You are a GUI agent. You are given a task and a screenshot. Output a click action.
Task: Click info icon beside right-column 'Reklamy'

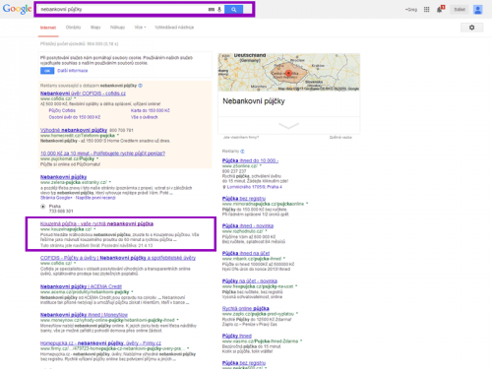pyautogui.click(x=242, y=152)
